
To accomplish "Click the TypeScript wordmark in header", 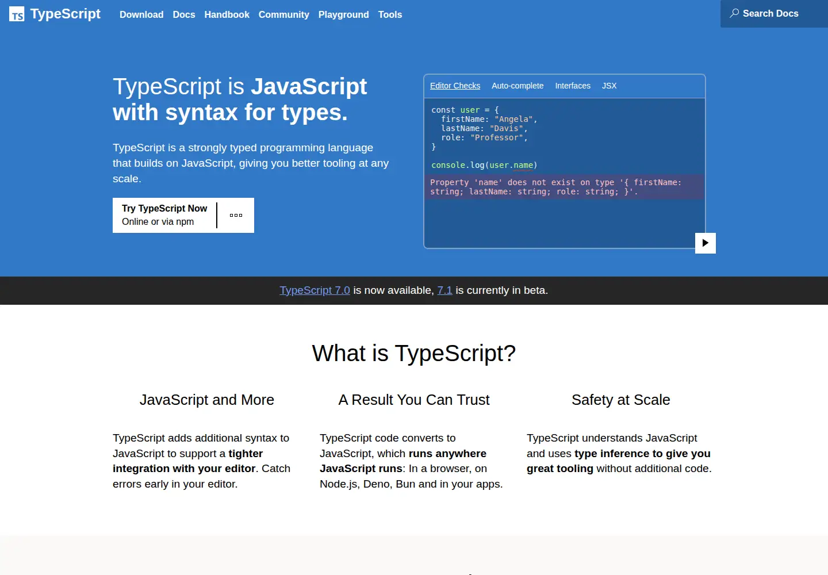I will tap(66, 14).
